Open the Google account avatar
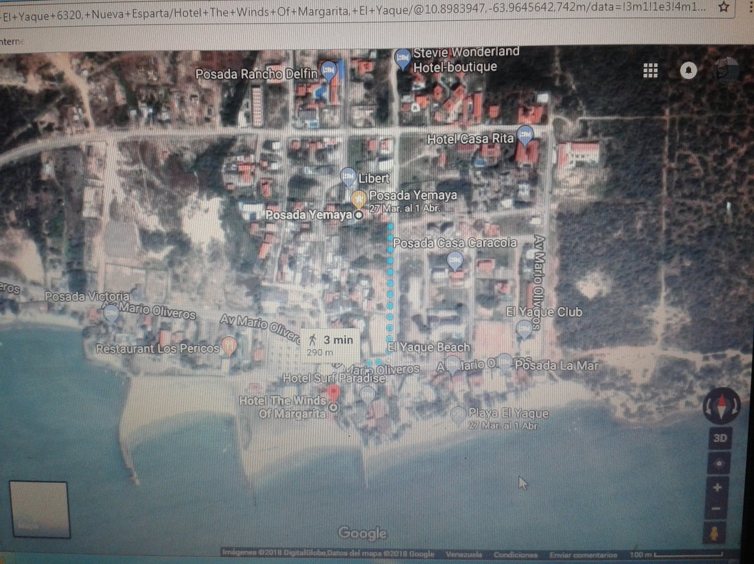The height and width of the screenshot is (564, 754). point(727,70)
